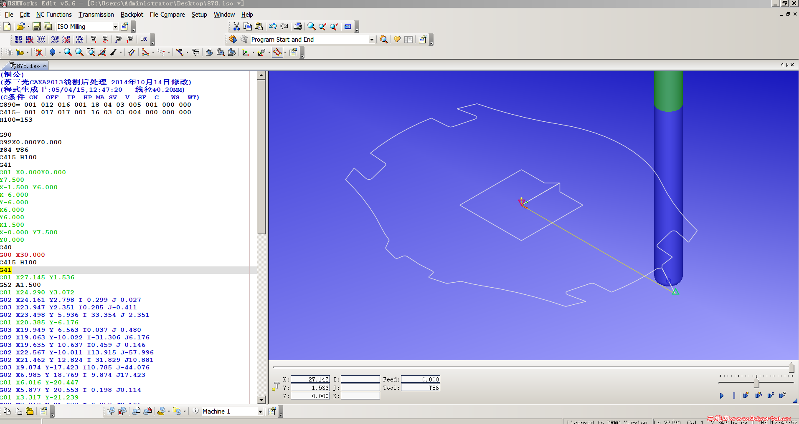This screenshot has width=799, height=424.
Task: Open the Transmission menu
Action: coord(96,15)
